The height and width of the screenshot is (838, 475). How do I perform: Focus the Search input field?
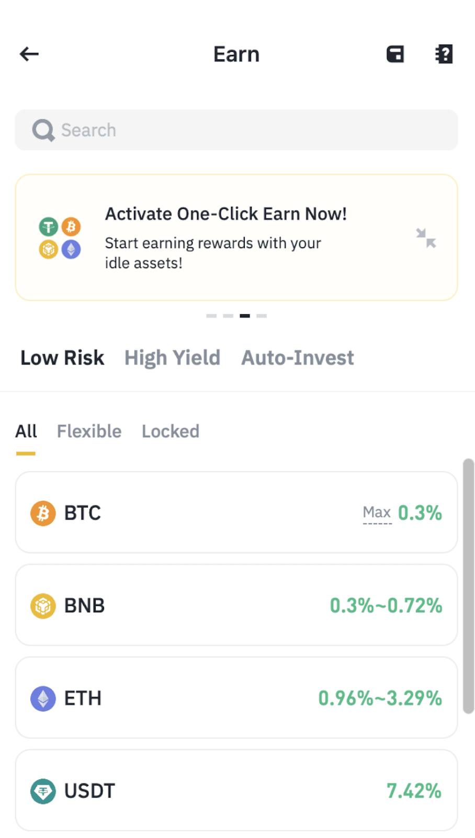tap(251, 130)
